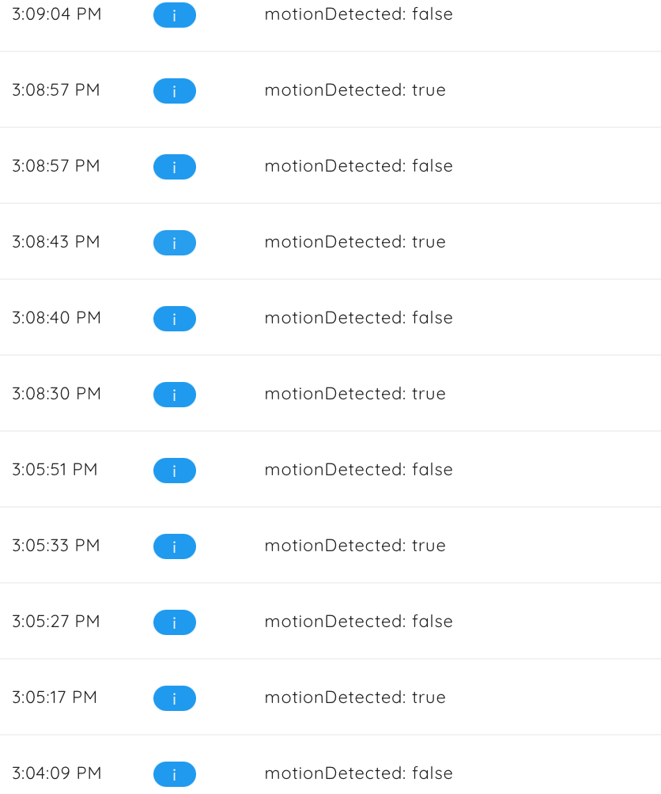Viewport: 661px width, 794px height.
Task: Click the info icon beside 3:08:43 PM
Action: (174, 243)
